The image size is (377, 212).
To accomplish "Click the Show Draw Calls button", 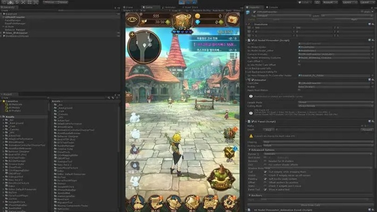I will pos(311,204).
